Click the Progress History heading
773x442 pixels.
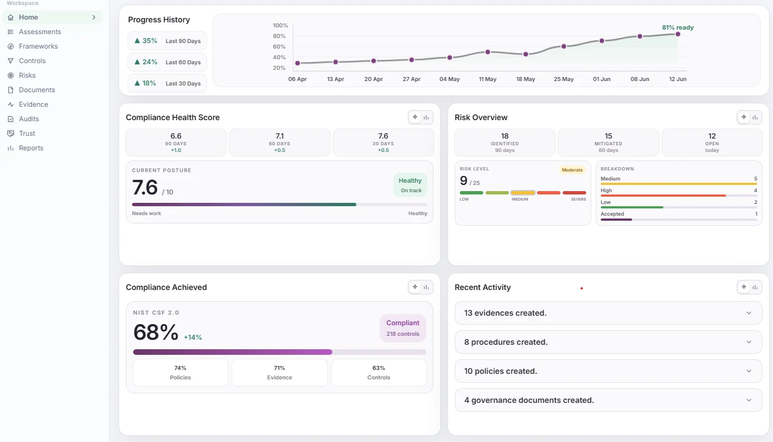click(x=159, y=20)
